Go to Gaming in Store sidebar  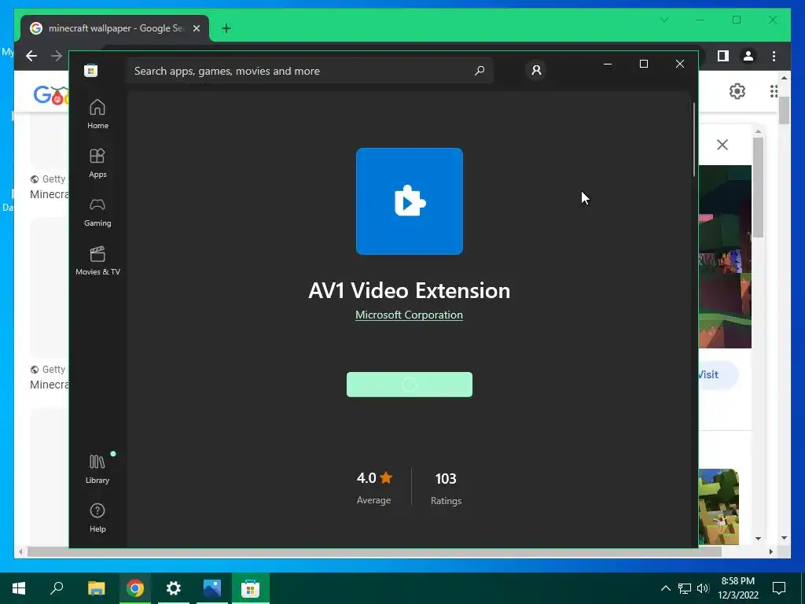tap(97, 212)
